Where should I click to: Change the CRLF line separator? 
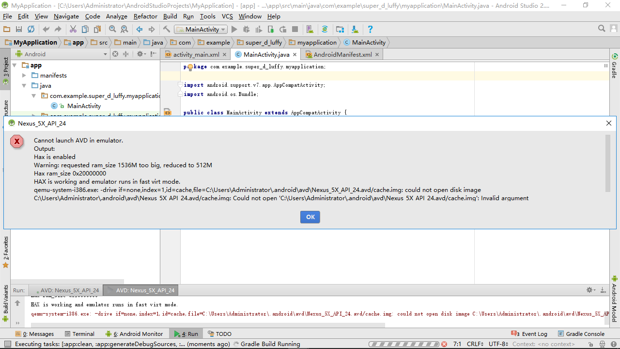pos(475,344)
